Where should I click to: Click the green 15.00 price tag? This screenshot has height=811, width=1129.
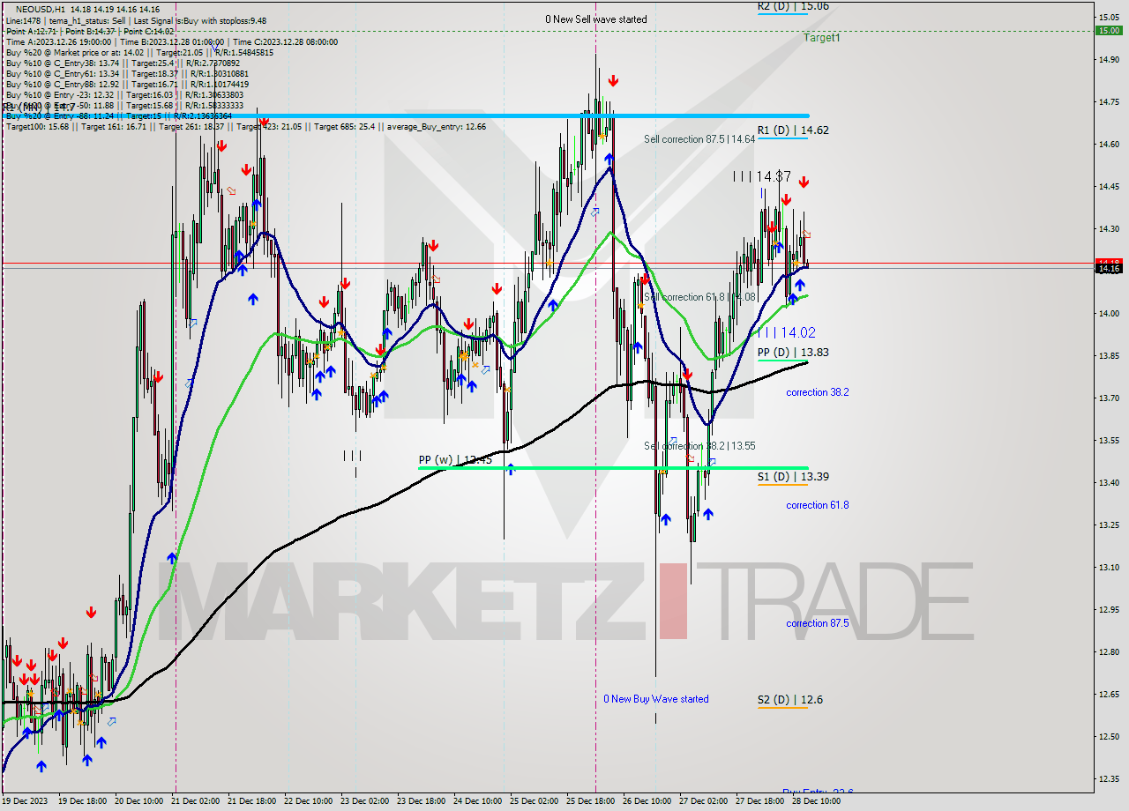1109,31
